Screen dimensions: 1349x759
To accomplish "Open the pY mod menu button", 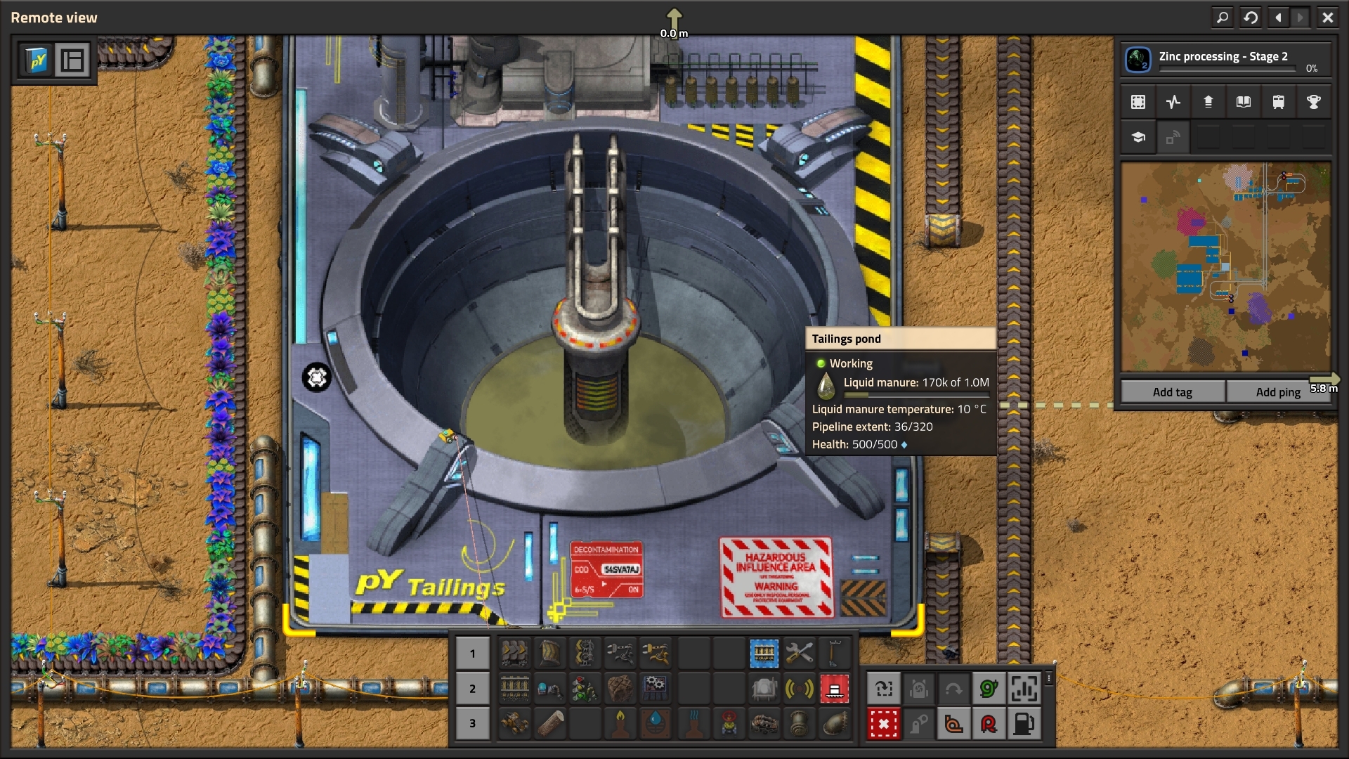I will point(37,60).
